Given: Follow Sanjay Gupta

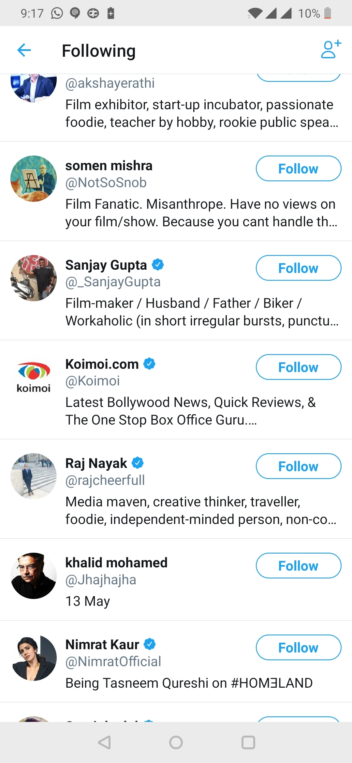Looking at the screenshot, I should tap(298, 268).
